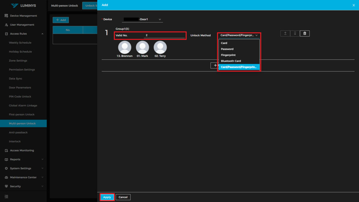Select Card from the unlock method list
This screenshot has height=202, width=359.
pos(224,43)
